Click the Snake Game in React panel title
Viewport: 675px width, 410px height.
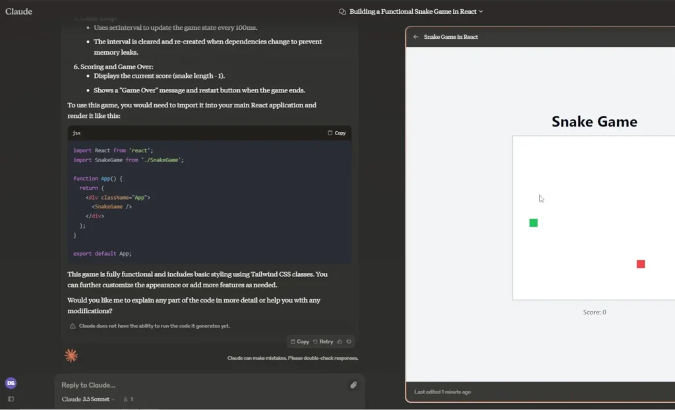pos(451,37)
